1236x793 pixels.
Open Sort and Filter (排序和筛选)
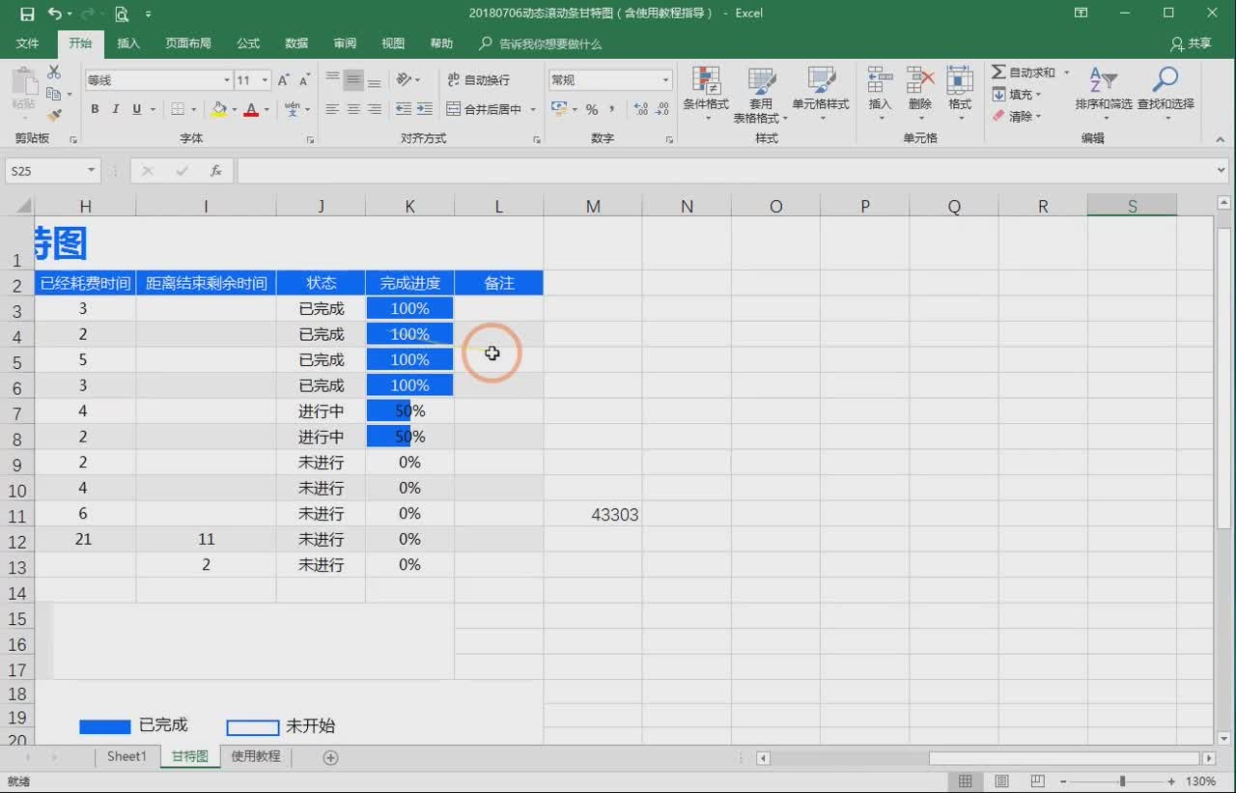(x=1104, y=94)
